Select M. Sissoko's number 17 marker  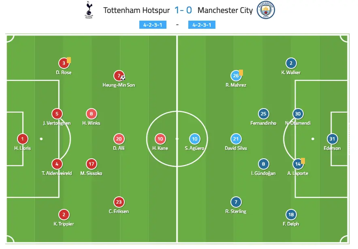click(92, 164)
